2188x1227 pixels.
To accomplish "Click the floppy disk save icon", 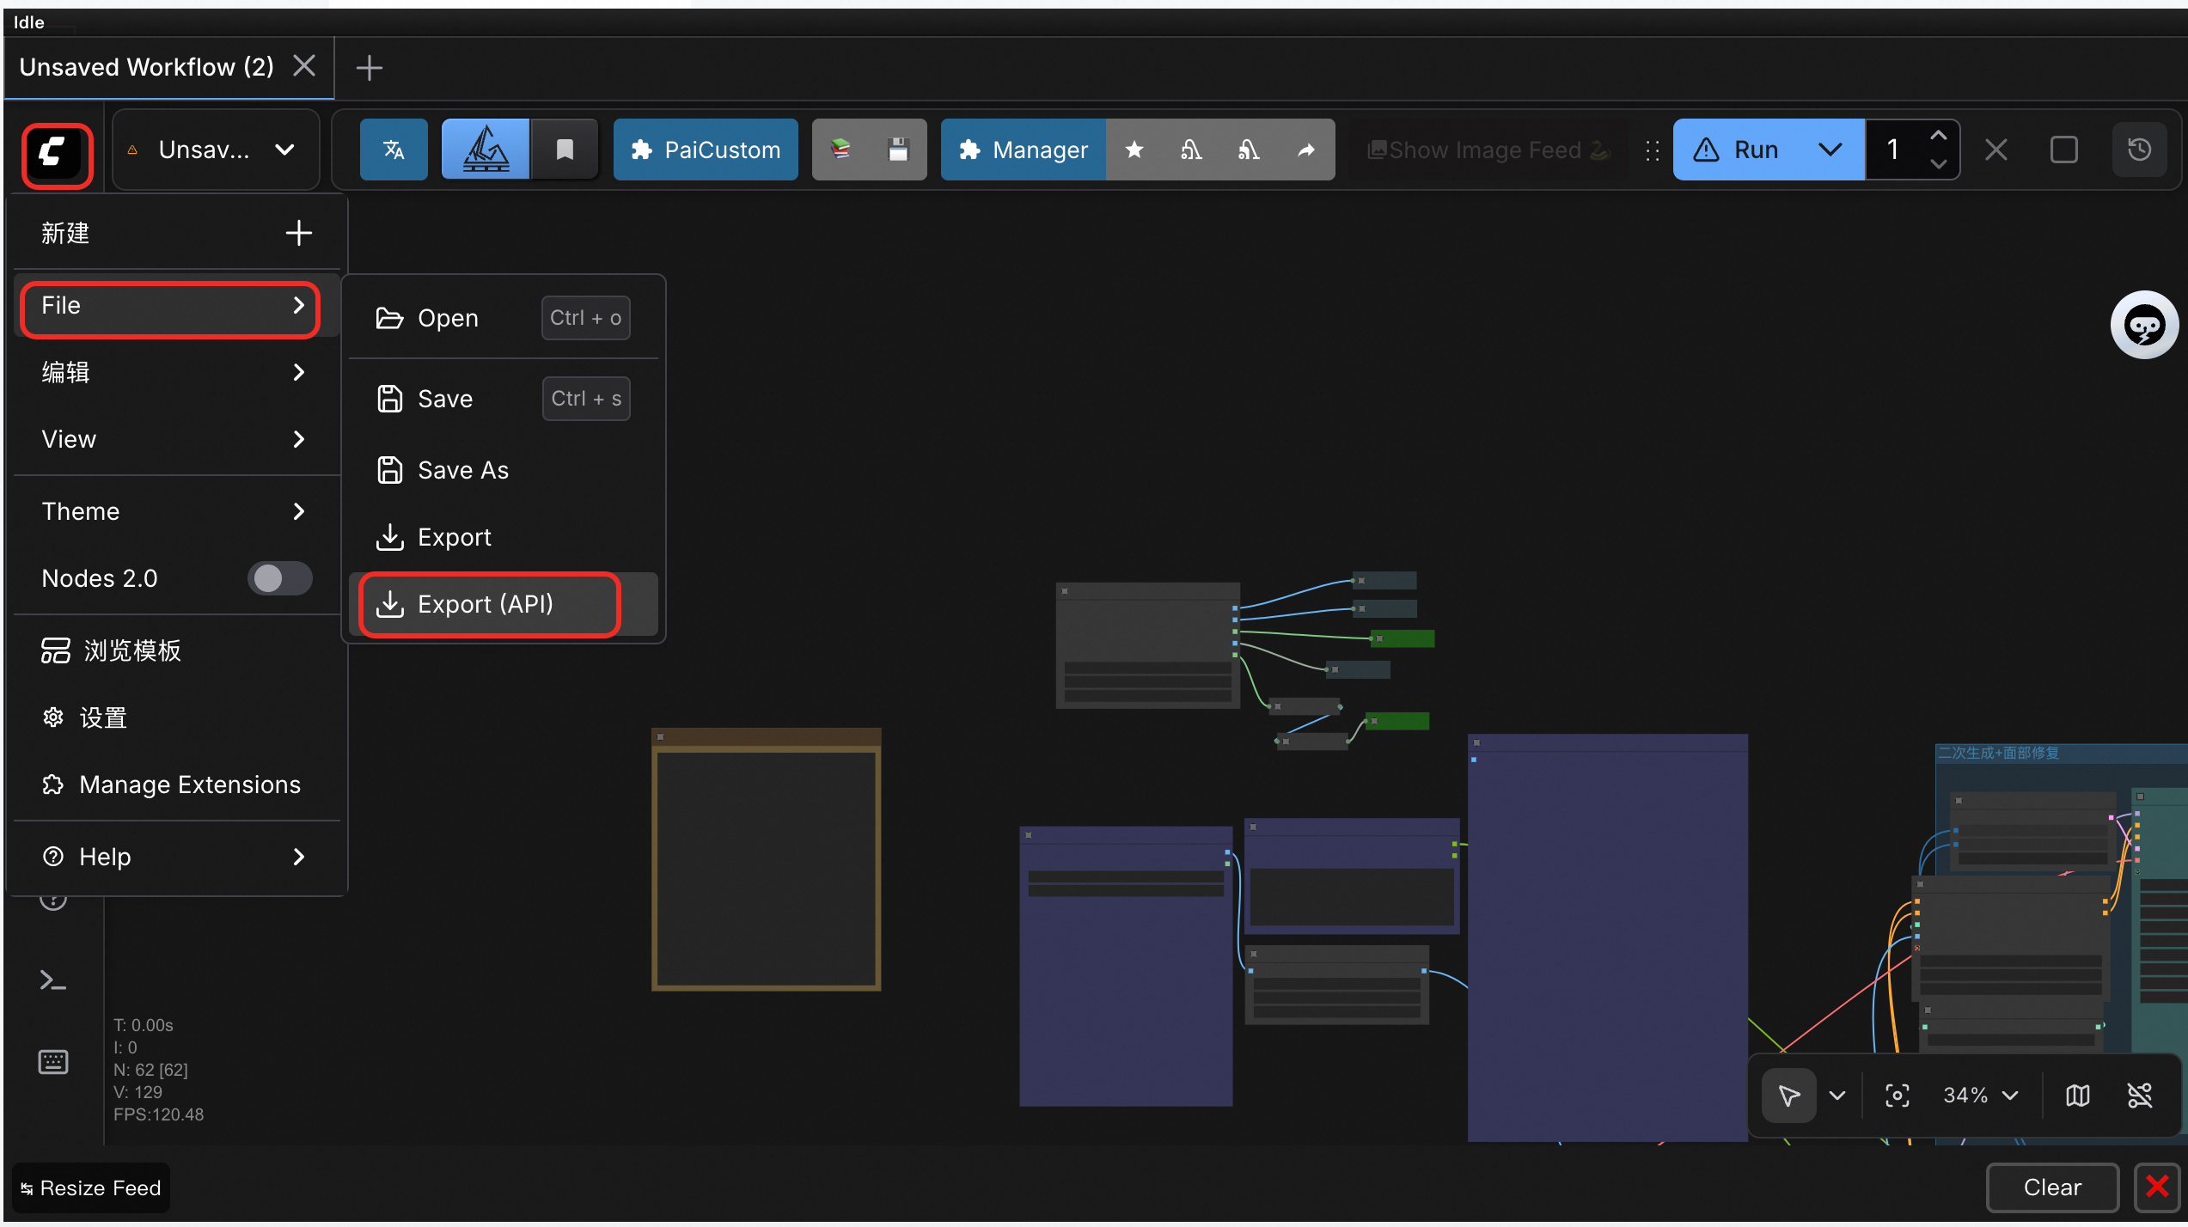I will pos(898,150).
